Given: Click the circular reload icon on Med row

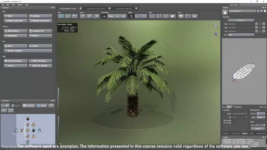Looking at the screenshot, I should point(260,27).
